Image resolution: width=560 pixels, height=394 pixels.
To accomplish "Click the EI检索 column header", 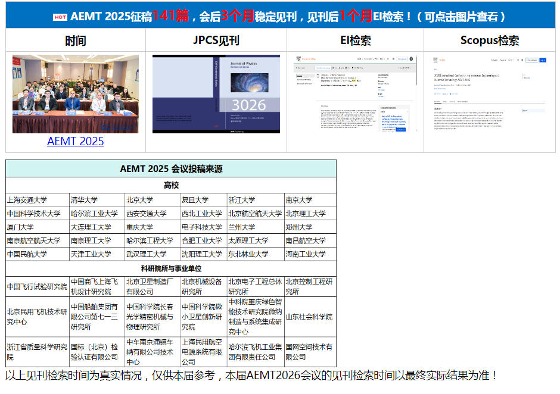I will click(356, 40).
